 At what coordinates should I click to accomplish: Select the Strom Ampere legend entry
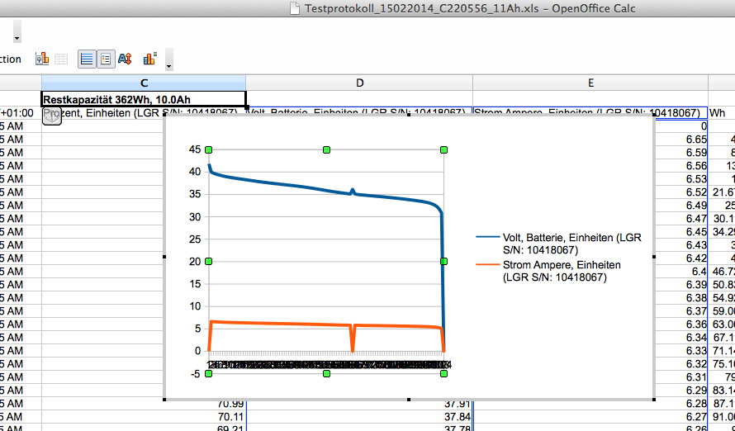pos(562,271)
